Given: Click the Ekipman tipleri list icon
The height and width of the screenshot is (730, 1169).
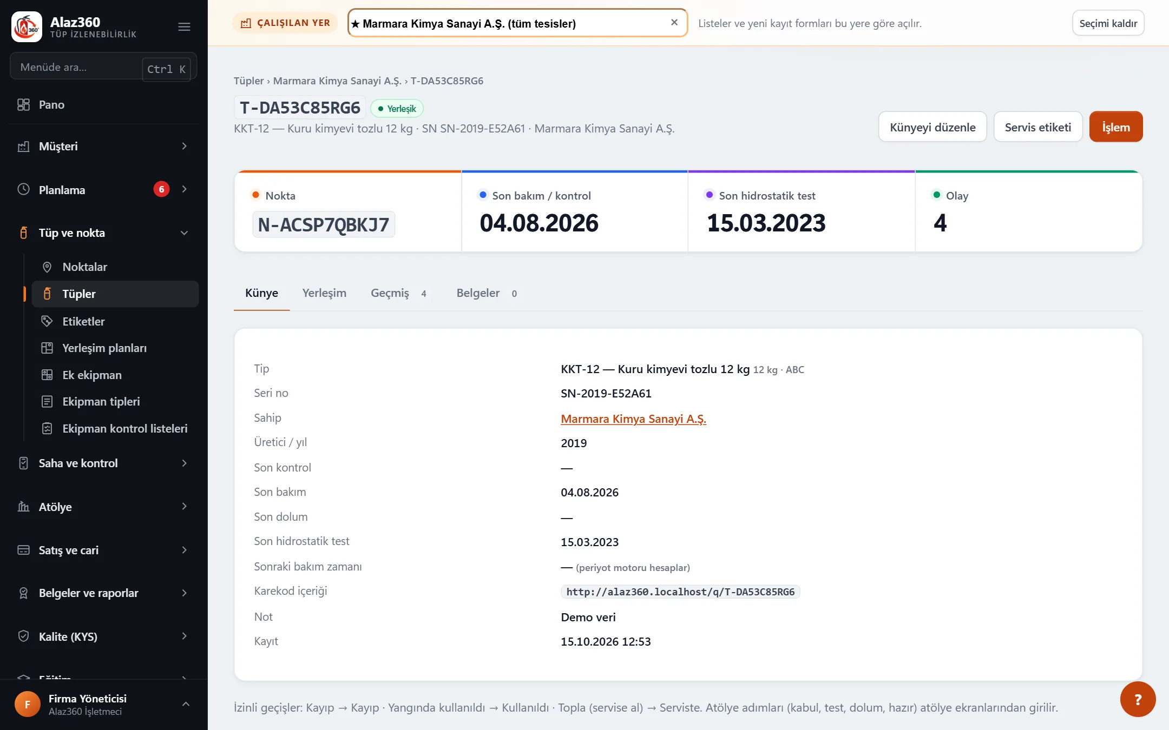Looking at the screenshot, I should 47,401.
